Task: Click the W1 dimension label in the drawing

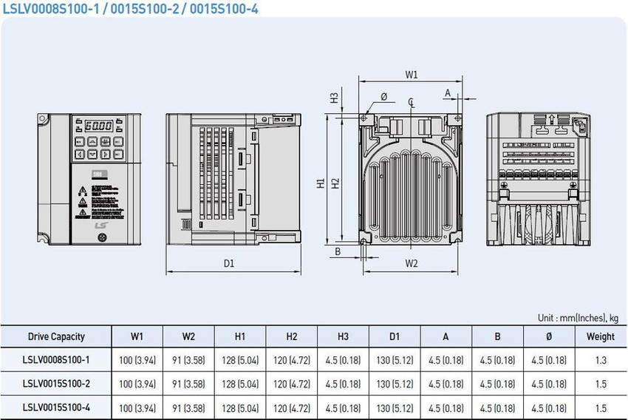Action: 412,75
